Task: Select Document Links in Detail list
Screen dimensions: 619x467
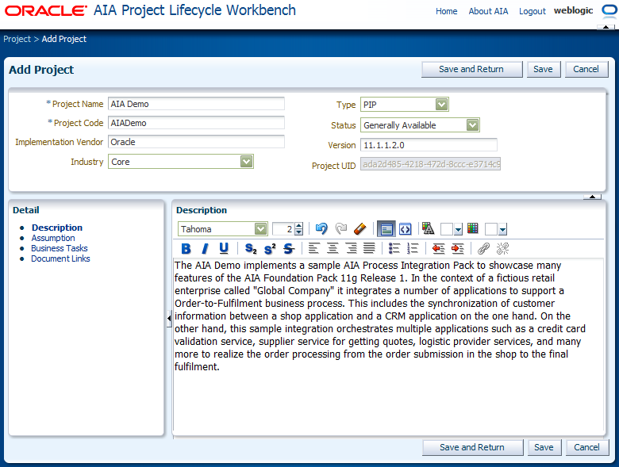Action: coord(61,258)
